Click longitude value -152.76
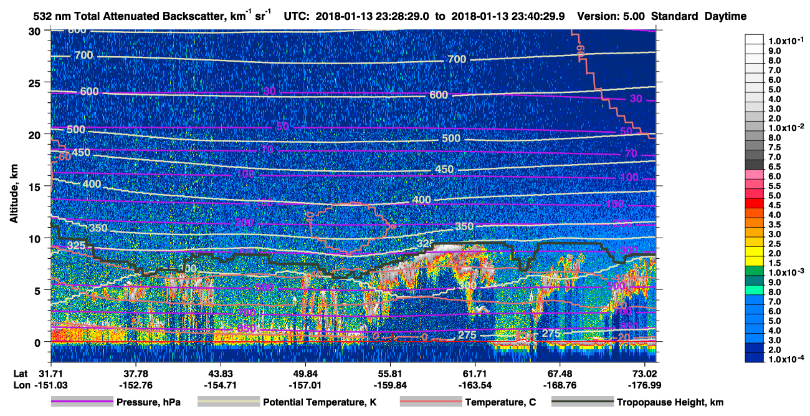 135,385
